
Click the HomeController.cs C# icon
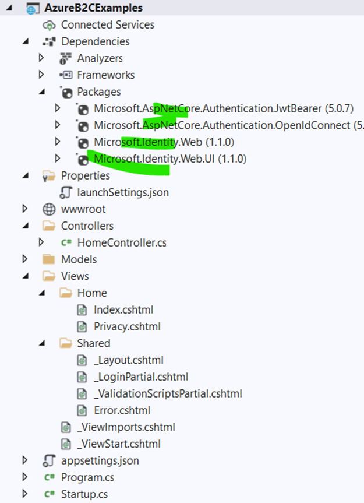pos(66,243)
